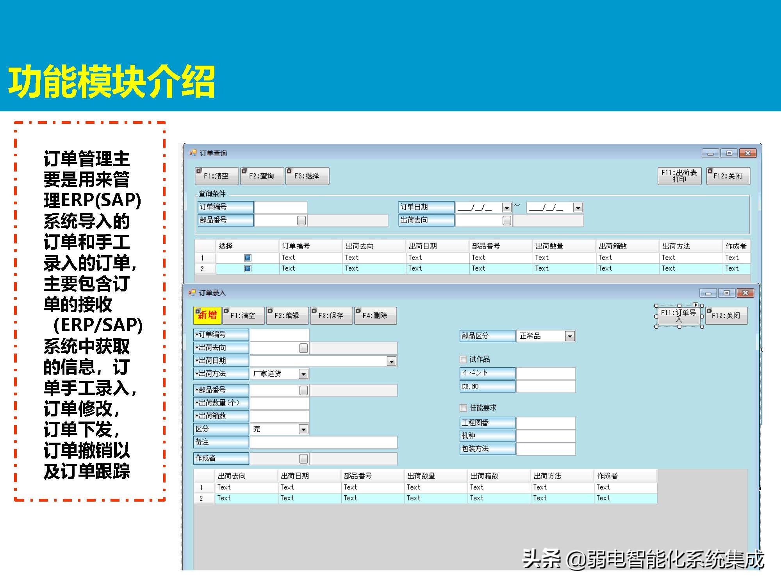Minimize the 订单查询 window
Viewport: 781px width, 586px height.
pyautogui.click(x=710, y=153)
